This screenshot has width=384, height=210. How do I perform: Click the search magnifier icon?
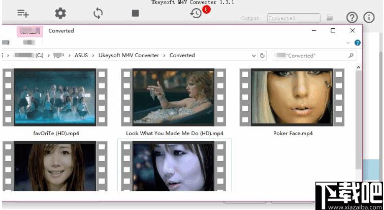350,56
